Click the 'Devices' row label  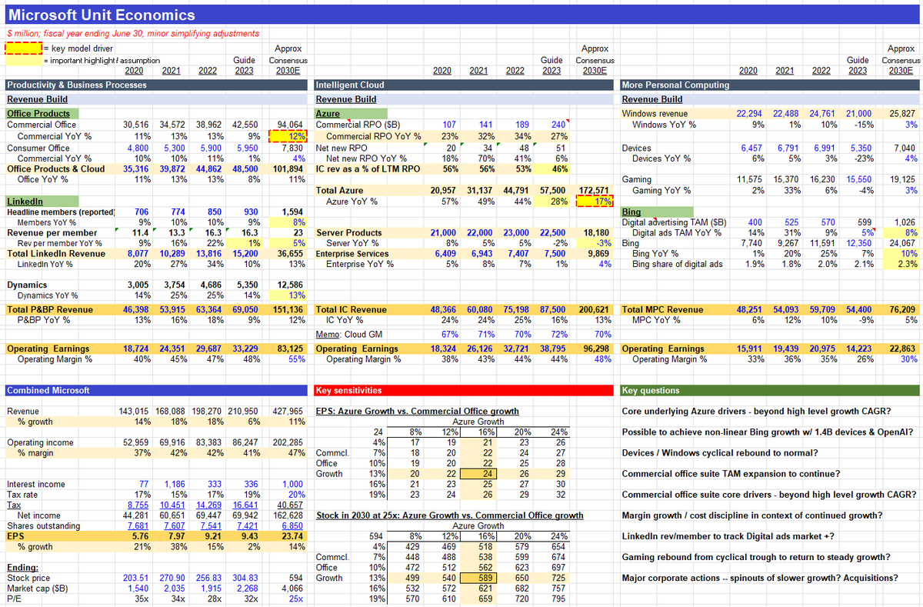636,148
